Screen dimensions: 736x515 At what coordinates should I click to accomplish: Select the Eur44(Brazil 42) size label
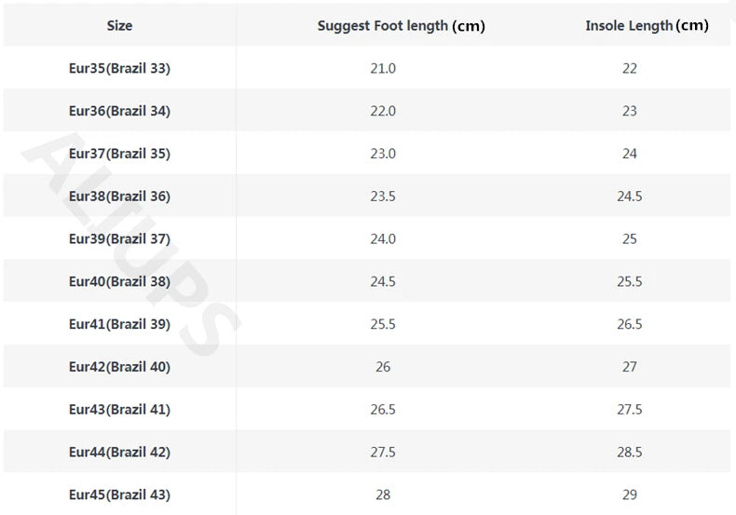(x=119, y=453)
